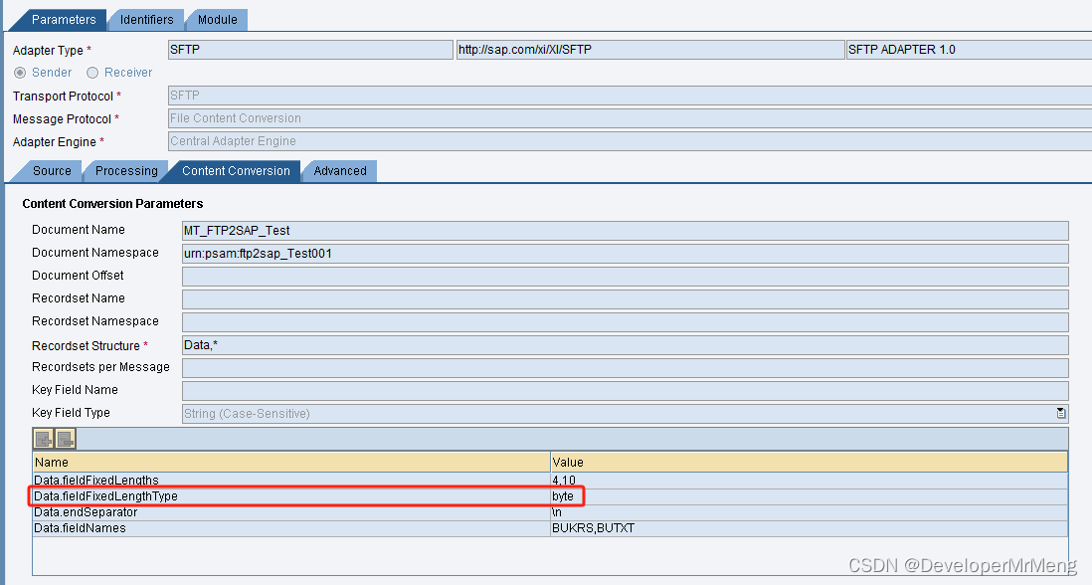This screenshot has width=1092, height=585.
Task: Switch to the Source tab
Action: (x=52, y=170)
